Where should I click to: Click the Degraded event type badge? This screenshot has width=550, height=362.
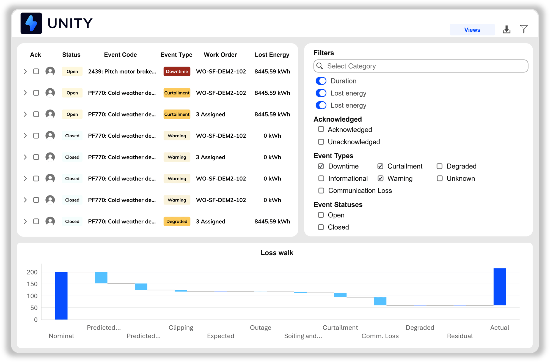tap(177, 221)
